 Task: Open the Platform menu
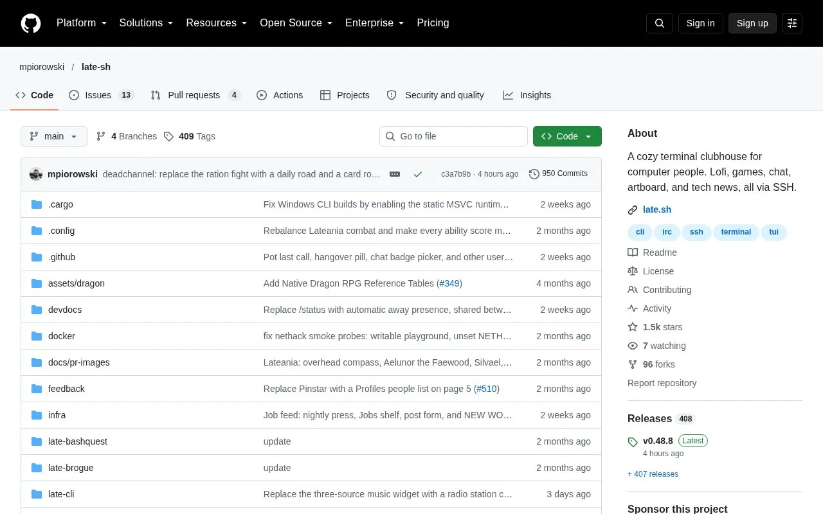82,23
